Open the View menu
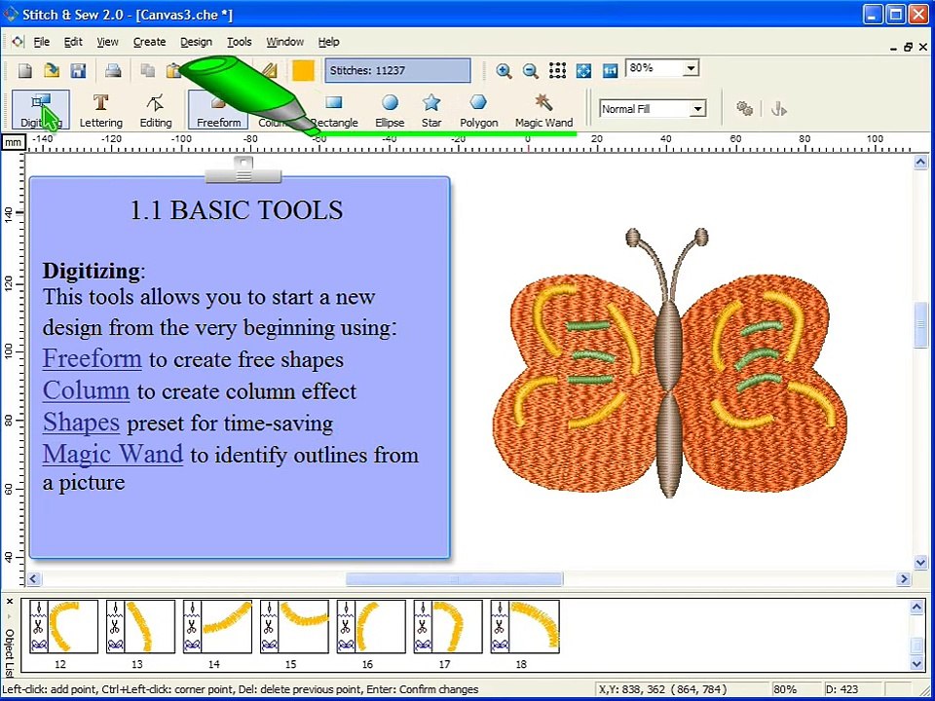This screenshot has height=701, width=935. pos(107,42)
